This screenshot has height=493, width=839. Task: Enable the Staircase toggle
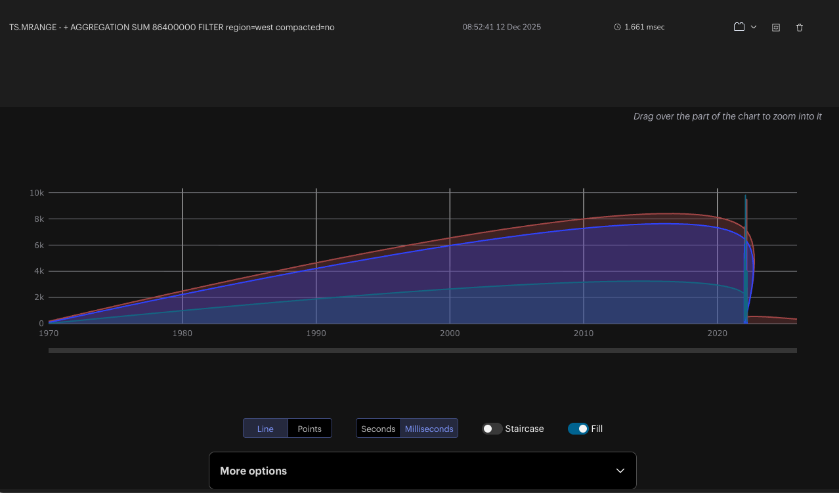pyautogui.click(x=492, y=429)
